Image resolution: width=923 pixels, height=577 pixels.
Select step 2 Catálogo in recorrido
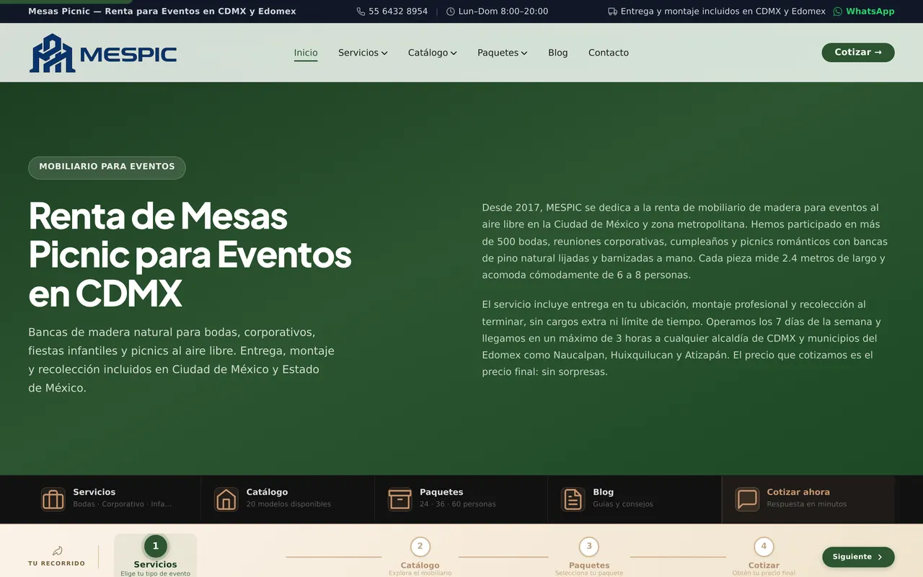[x=420, y=556]
